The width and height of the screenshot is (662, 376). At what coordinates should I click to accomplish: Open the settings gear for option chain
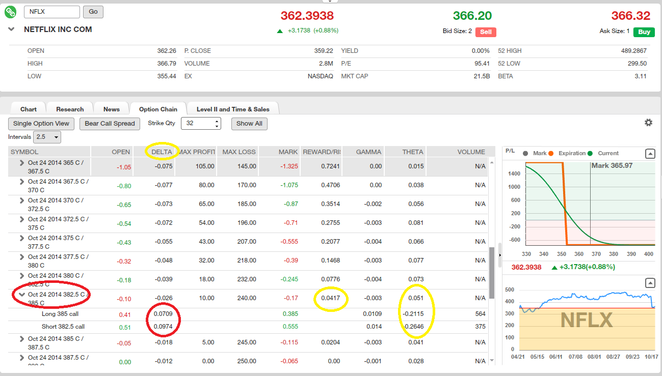[648, 123]
